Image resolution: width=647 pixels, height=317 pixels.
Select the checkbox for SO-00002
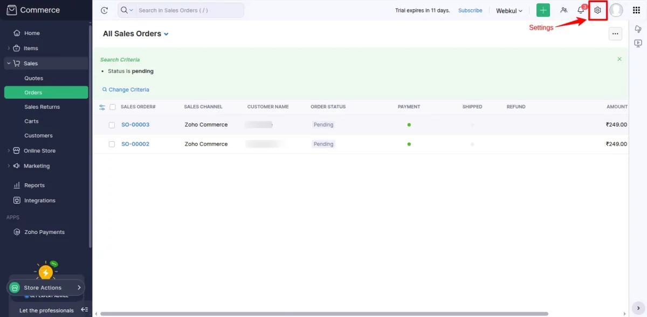(112, 144)
